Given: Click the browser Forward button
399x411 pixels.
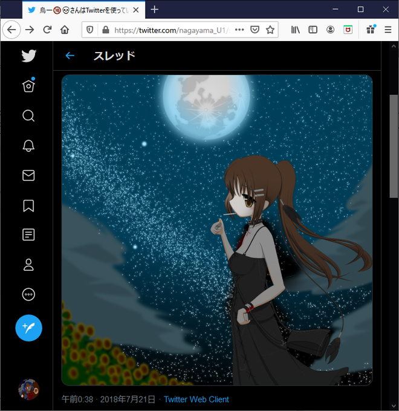Looking at the screenshot, I should tap(30, 30).
